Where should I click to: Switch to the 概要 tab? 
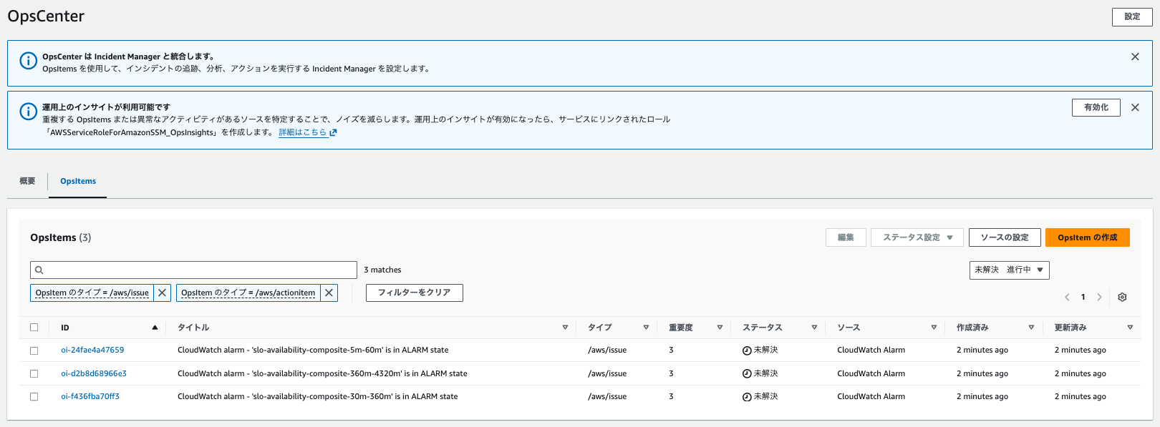27,181
